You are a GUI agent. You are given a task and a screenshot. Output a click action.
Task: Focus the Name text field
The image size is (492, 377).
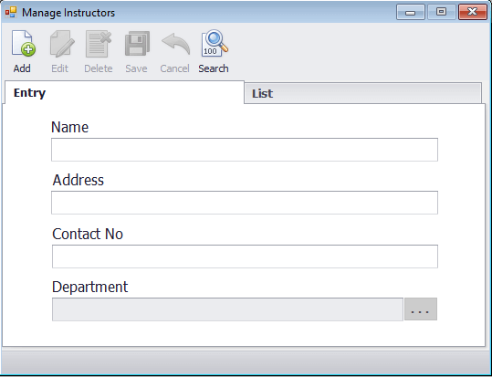point(245,150)
